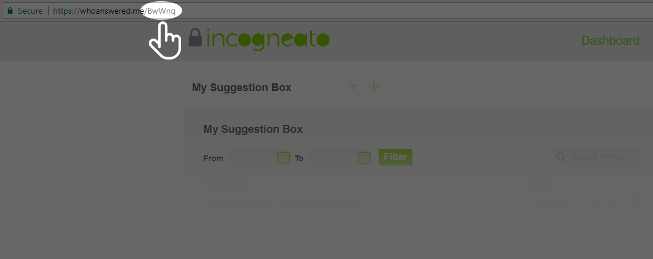The height and width of the screenshot is (259, 653).
Task: Open the From date calendar picker
Action: click(284, 157)
